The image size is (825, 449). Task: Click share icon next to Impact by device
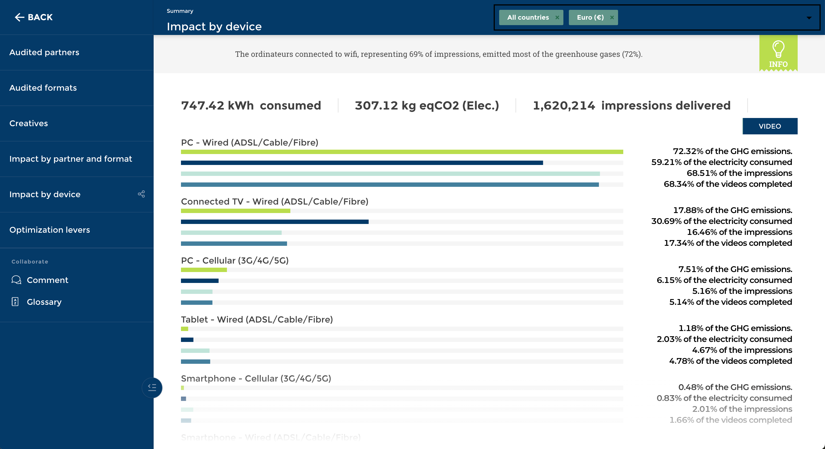tap(141, 194)
